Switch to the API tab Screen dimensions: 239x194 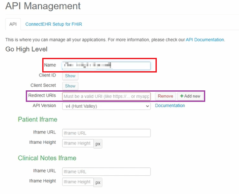[13, 24]
